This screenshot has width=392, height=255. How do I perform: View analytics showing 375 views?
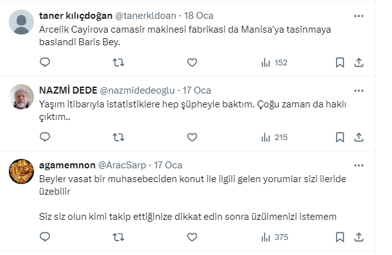274,237
